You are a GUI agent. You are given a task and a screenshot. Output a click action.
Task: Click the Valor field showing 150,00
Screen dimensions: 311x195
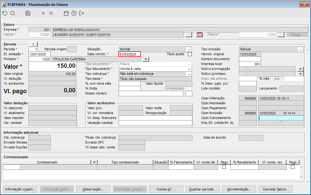[52, 67]
